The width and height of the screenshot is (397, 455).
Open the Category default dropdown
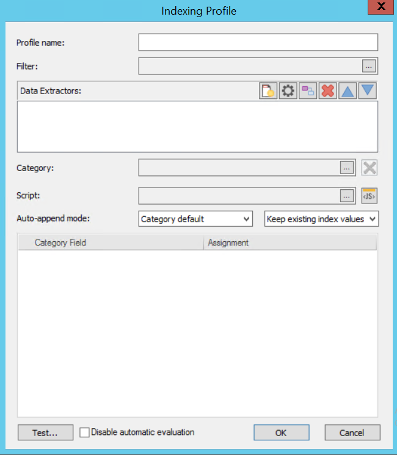tap(195, 219)
